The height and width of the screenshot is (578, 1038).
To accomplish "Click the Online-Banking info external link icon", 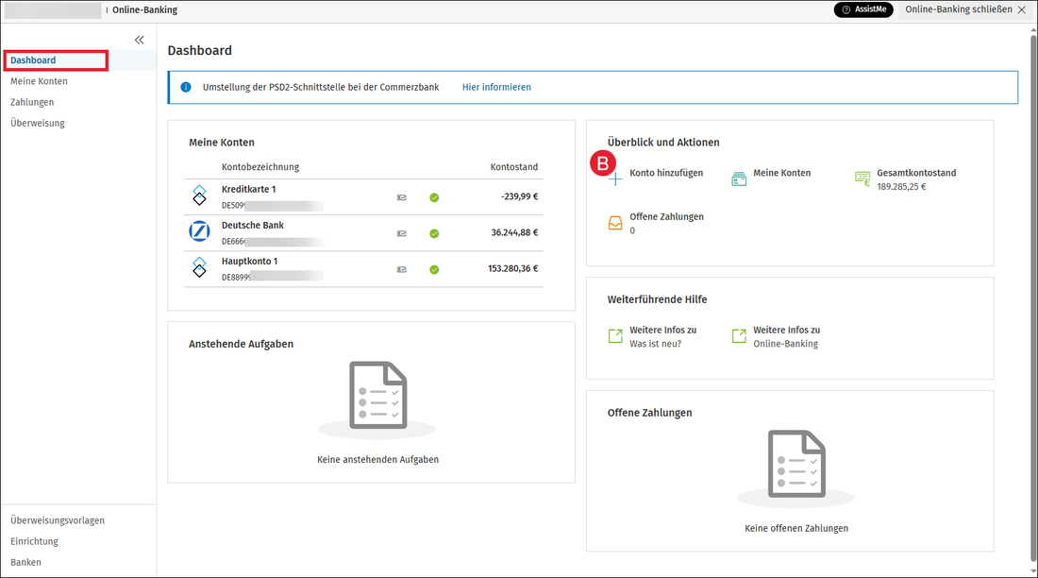I will pos(739,336).
